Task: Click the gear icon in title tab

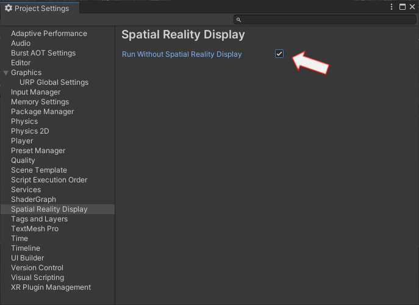Action: pyautogui.click(x=9, y=8)
